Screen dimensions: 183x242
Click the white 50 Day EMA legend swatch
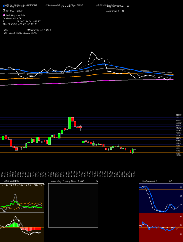[4, 11]
